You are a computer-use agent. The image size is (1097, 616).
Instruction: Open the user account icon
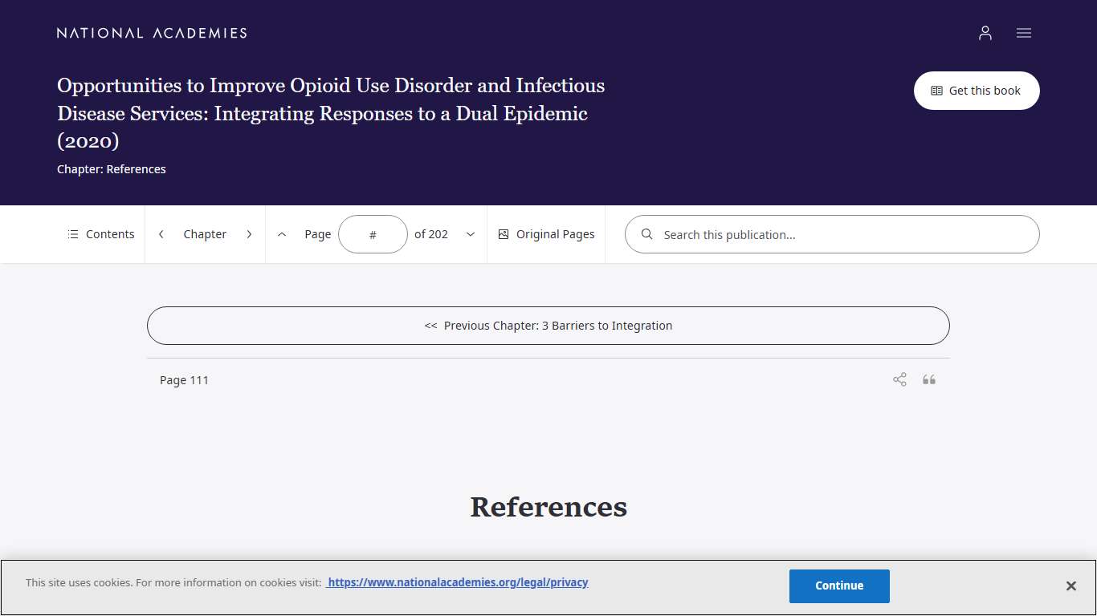[985, 33]
